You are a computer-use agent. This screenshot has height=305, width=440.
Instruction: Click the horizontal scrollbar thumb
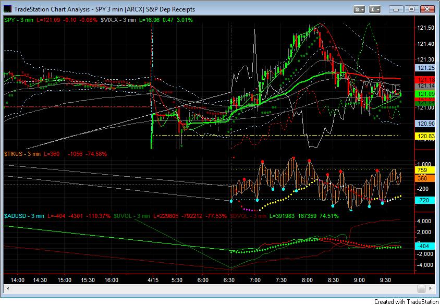[421, 288]
